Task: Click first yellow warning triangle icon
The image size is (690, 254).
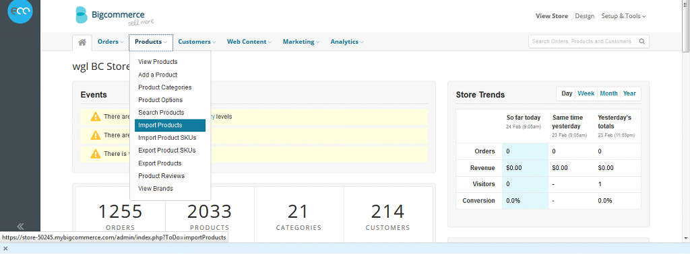Action: pyautogui.click(x=96, y=117)
